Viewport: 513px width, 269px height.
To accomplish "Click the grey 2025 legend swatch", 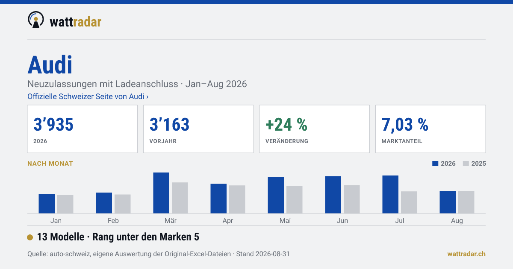I will point(466,164).
